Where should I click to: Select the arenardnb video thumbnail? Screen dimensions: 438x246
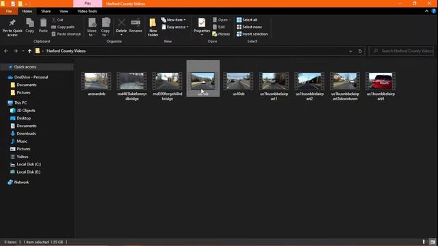[x=96, y=81]
